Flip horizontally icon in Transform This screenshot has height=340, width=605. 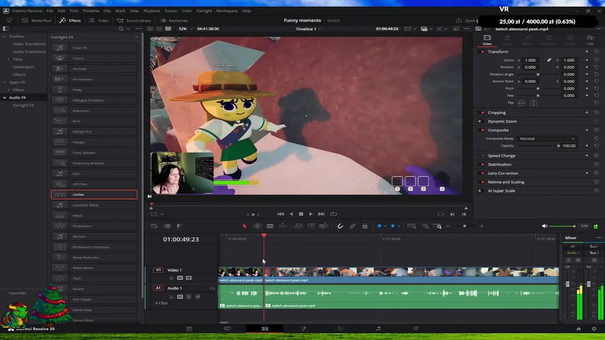pos(521,103)
